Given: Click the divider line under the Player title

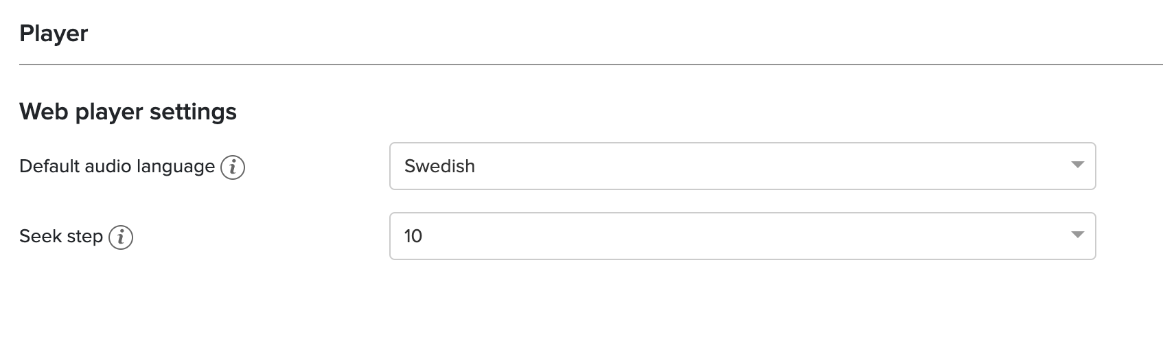Looking at the screenshot, I should point(591,65).
